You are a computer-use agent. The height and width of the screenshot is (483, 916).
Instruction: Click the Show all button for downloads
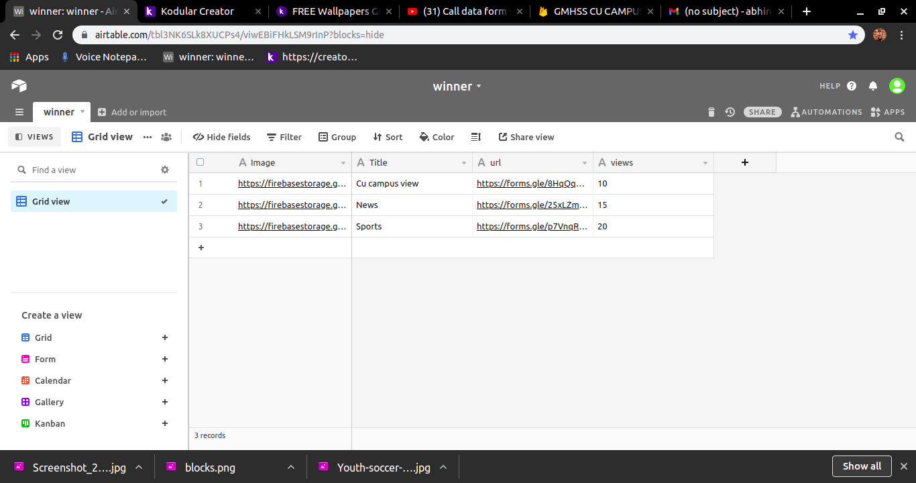tap(862, 466)
